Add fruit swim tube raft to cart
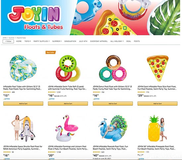Screen dimensions: 182x160 click(x=68, y=104)
